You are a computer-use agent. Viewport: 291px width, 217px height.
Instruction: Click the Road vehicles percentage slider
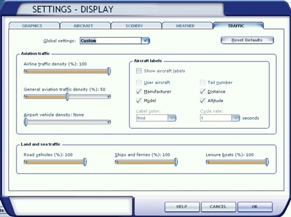point(55,162)
